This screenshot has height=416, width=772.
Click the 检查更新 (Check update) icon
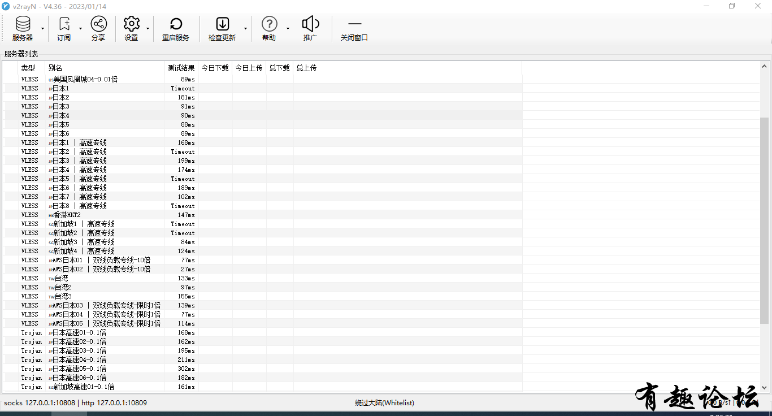[222, 28]
